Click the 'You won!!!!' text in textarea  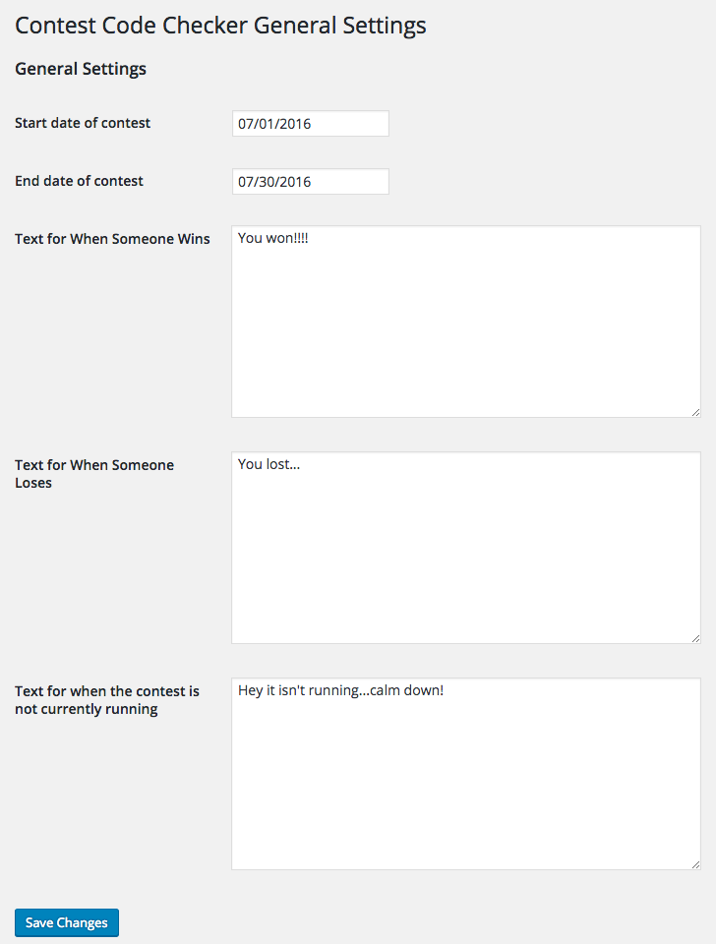pyautogui.click(x=272, y=238)
